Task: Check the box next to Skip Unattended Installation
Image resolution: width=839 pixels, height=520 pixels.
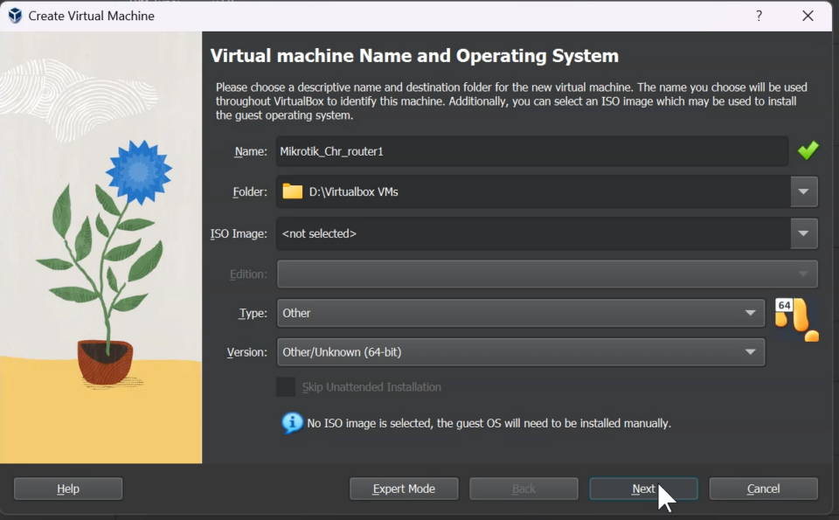Action: [286, 386]
